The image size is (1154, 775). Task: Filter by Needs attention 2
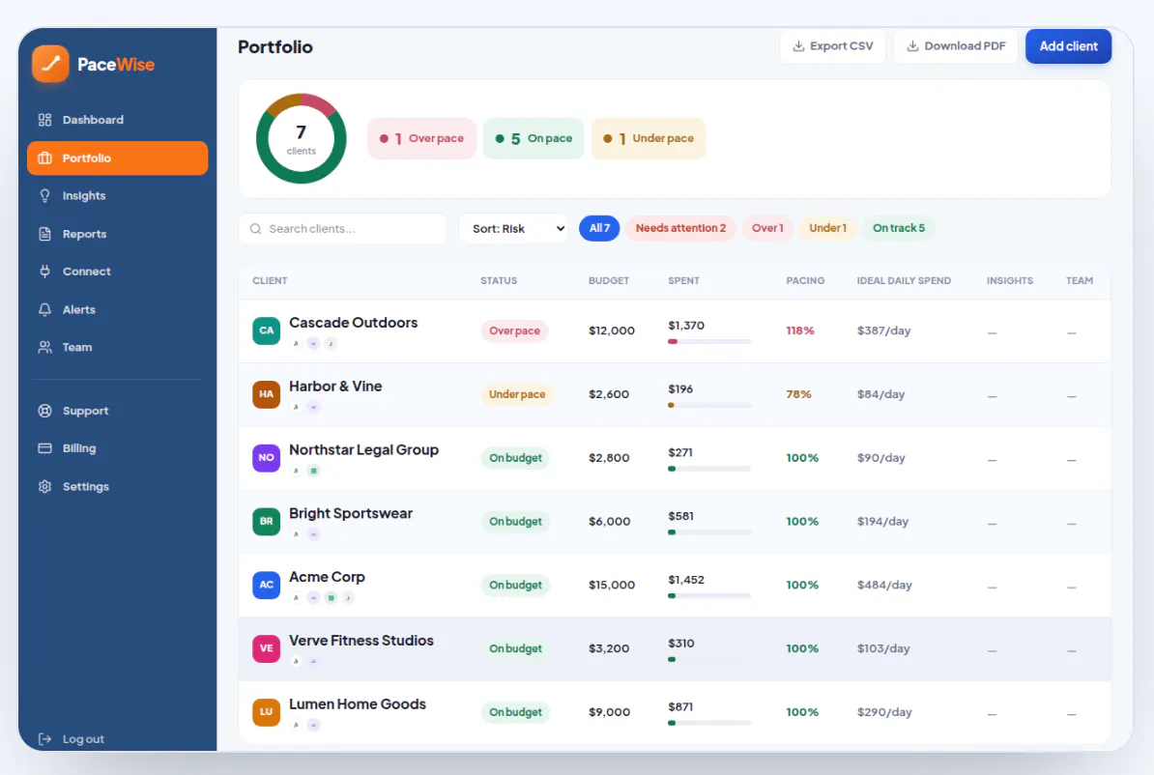click(680, 228)
